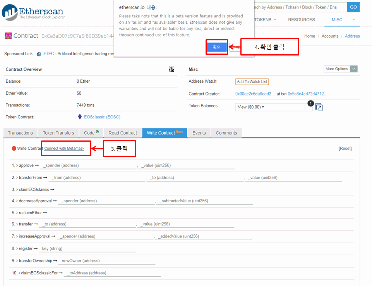This screenshot has height=286, width=372.
Task: Click the blue confirm button in dialog
Action: [217, 47]
